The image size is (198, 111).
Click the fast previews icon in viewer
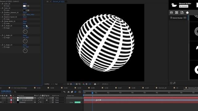[68, 84]
